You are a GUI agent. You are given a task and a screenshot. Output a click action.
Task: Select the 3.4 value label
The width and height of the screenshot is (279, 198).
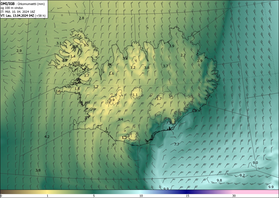(121, 119)
